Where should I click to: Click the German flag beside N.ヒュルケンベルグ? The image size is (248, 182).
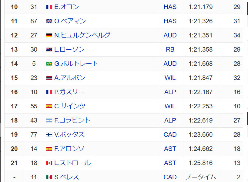[49, 35]
